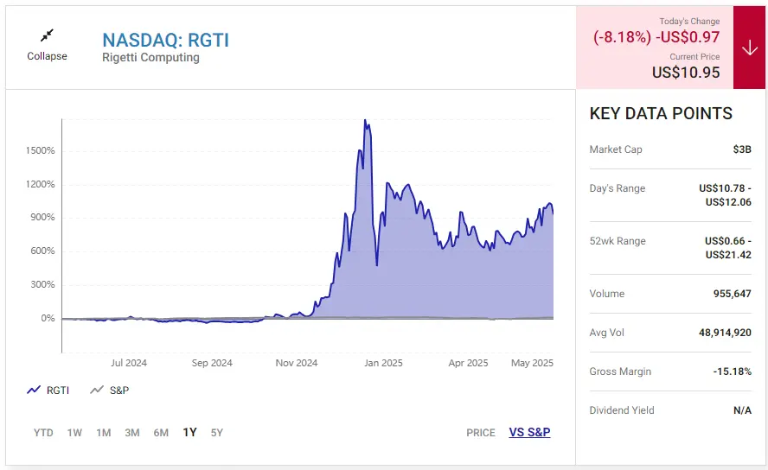The width and height of the screenshot is (768, 470).
Task: Switch chart to VS S&P view
Action: click(x=529, y=432)
